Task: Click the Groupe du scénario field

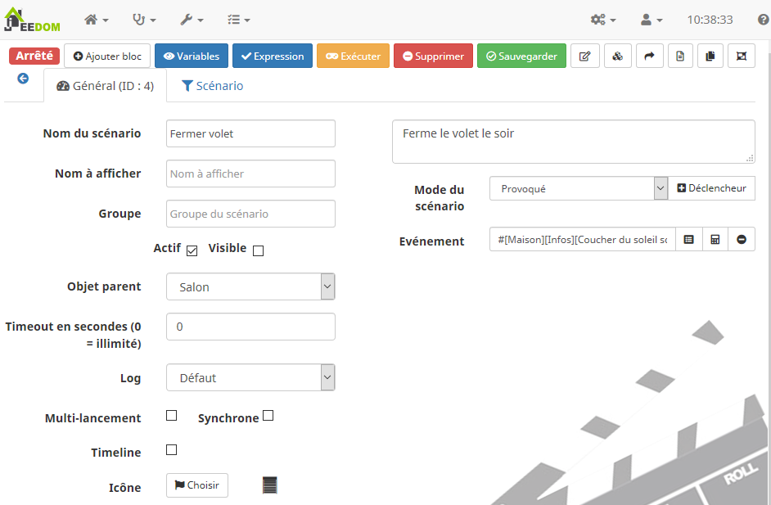Action: [250, 214]
